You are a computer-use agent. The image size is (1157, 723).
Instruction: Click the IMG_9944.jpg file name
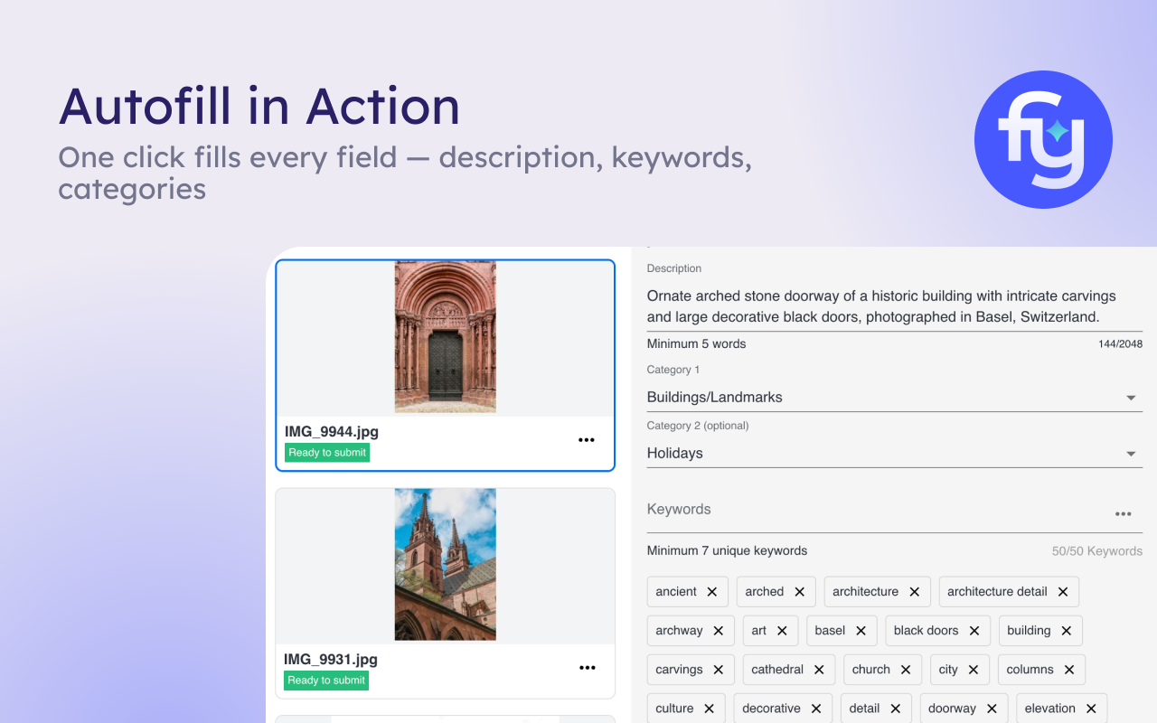coord(332,432)
